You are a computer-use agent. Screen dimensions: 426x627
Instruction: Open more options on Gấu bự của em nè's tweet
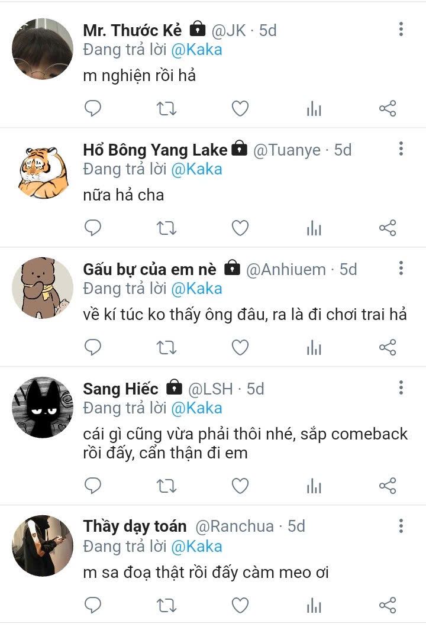click(401, 268)
